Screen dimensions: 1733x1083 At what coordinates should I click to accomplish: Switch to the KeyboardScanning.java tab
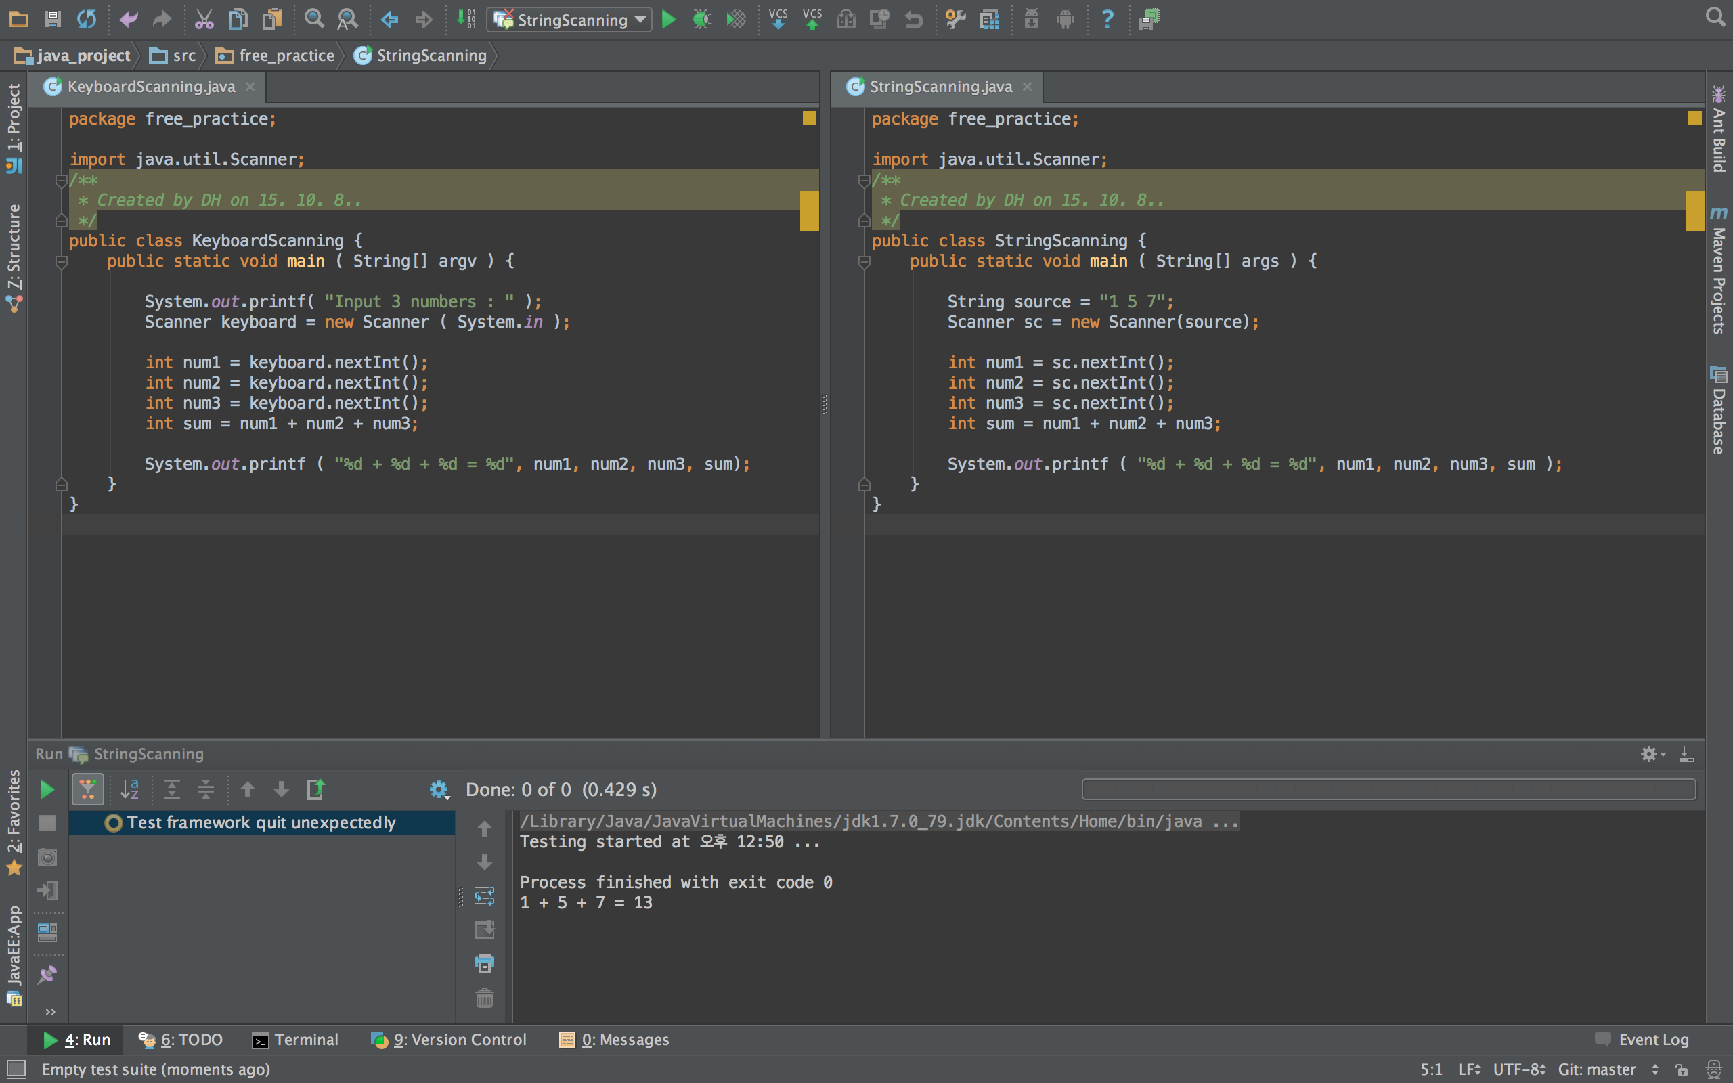point(150,87)
